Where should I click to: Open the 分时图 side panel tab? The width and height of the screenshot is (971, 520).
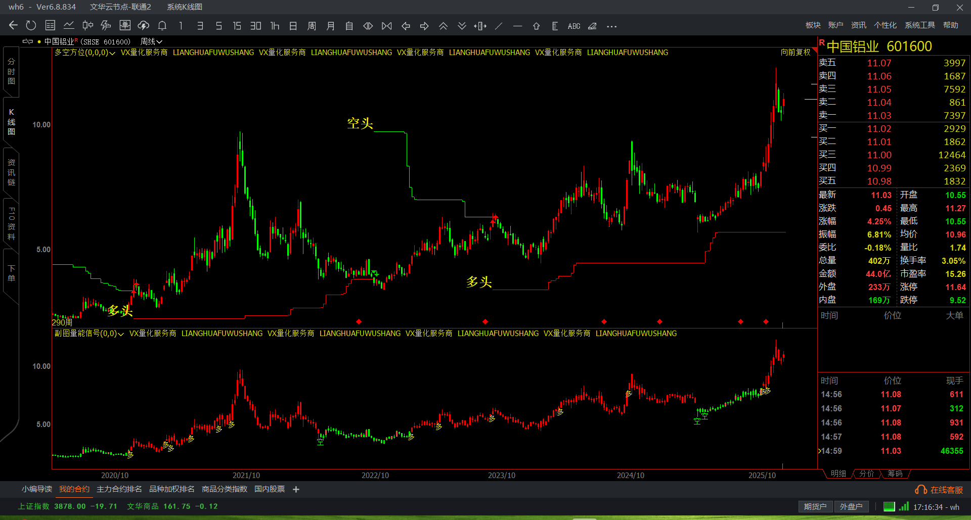click(11, 71)
